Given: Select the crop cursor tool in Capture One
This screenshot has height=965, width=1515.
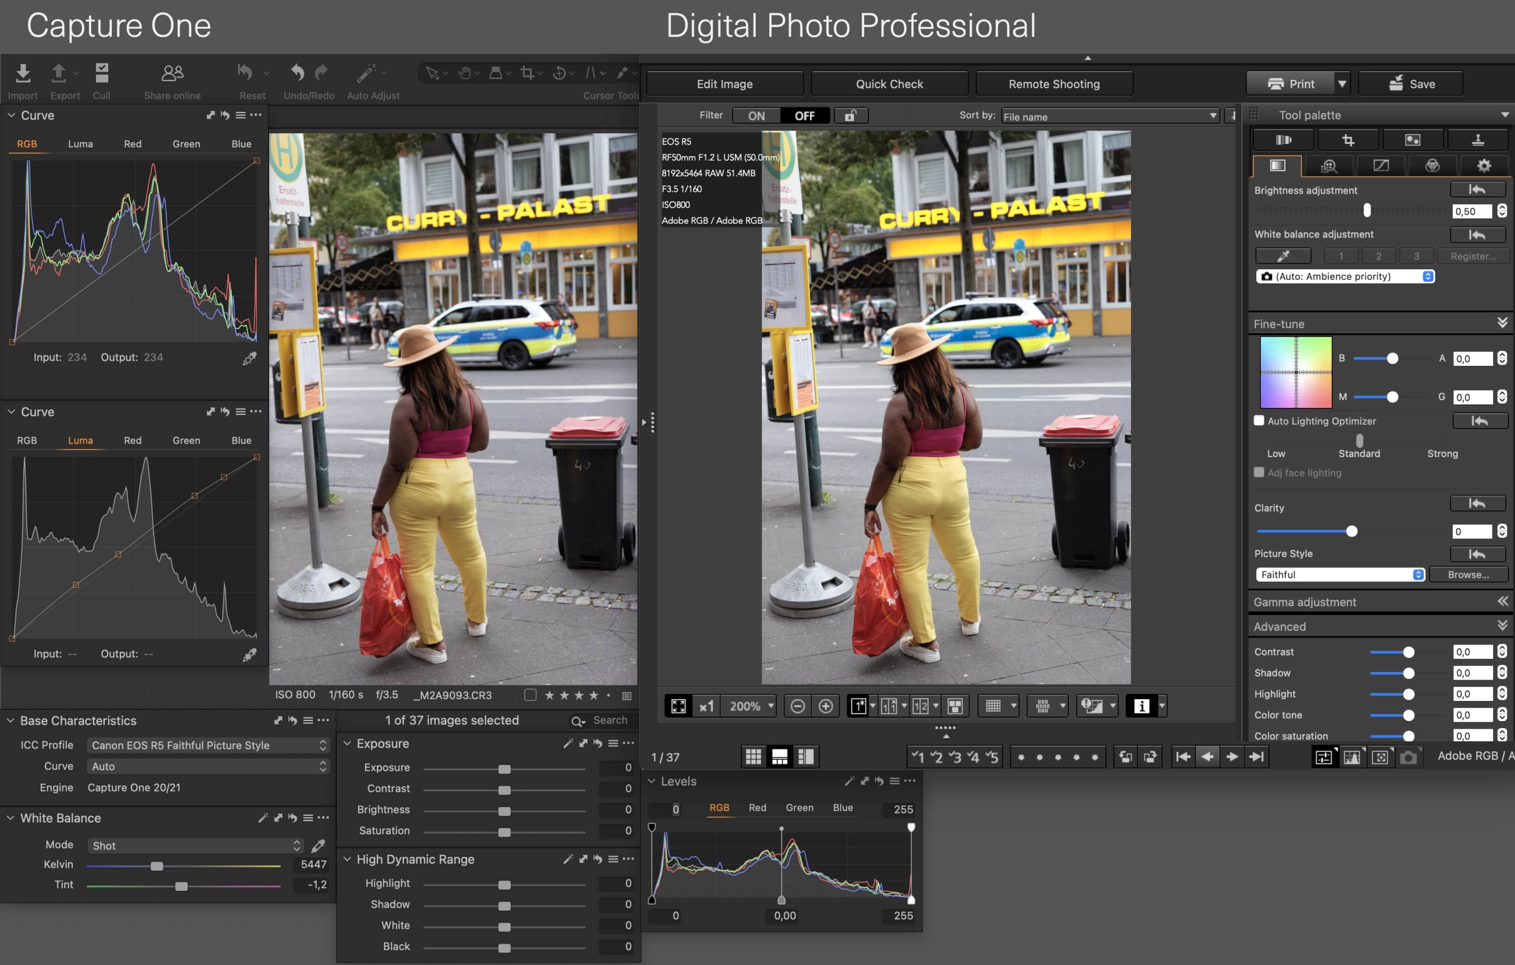Looking at the screenshot, I should [527, 73].
